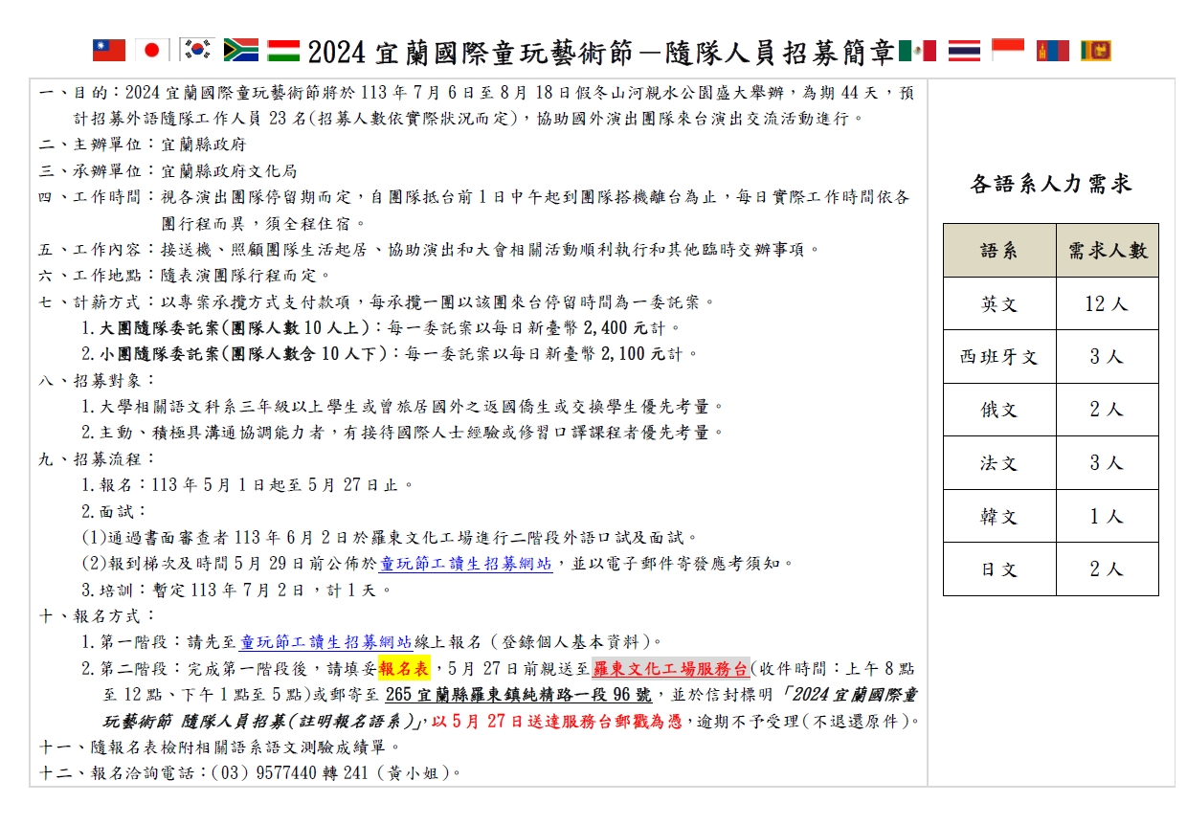This screenshot has width=1187, height=825.
Task: Click the 12人 cell for 英文
Action: click(x=1108, y=304)
